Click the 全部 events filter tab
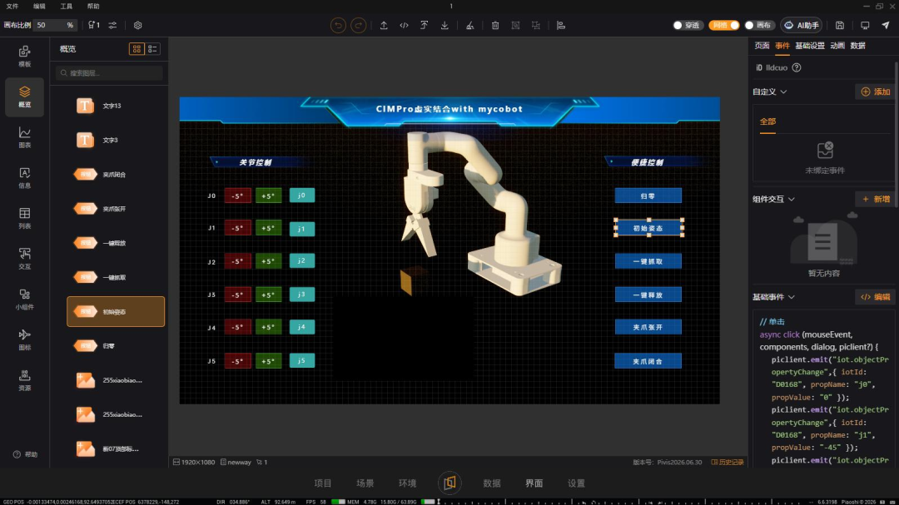The width and height of the screenshot is (899, 505). pos(767,121)
